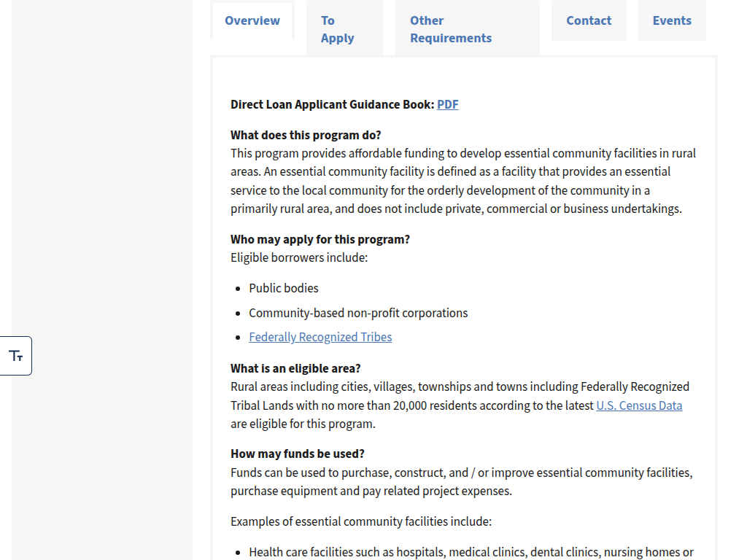Open the text size adjustment icon
The height and width of the screenshot is (560, 747).
(16, 356)
